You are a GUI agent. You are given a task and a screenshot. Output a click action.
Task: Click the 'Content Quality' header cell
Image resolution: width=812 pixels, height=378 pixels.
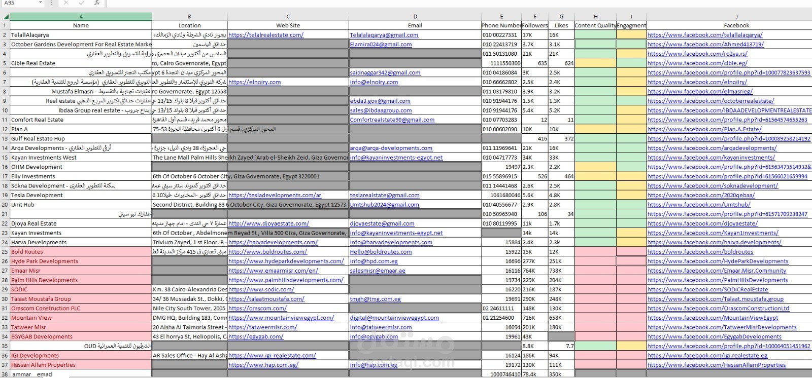tap(595, 25)
